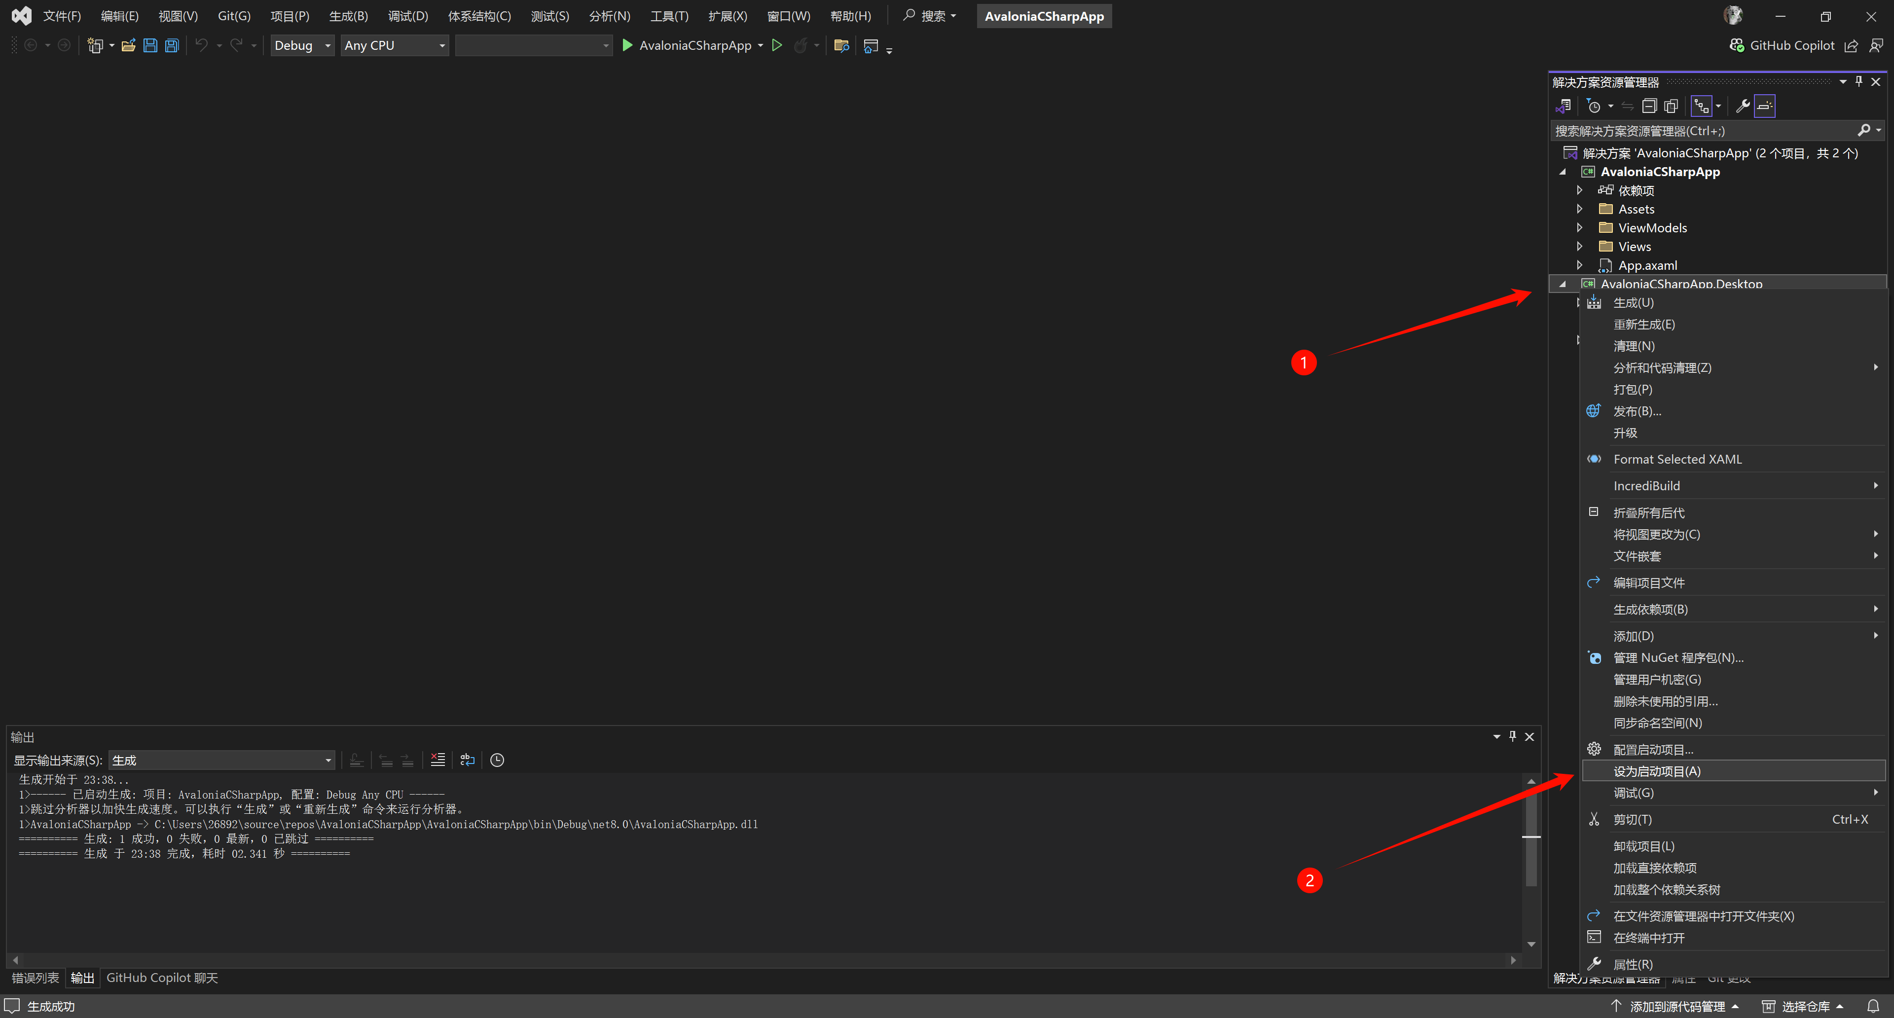Click the find in files folder icon
This screenshot has width=1894, height=1018.
[842, 45]
